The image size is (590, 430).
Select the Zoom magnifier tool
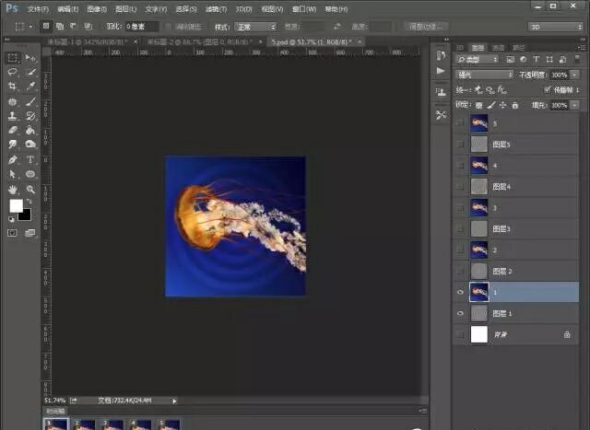30,189
